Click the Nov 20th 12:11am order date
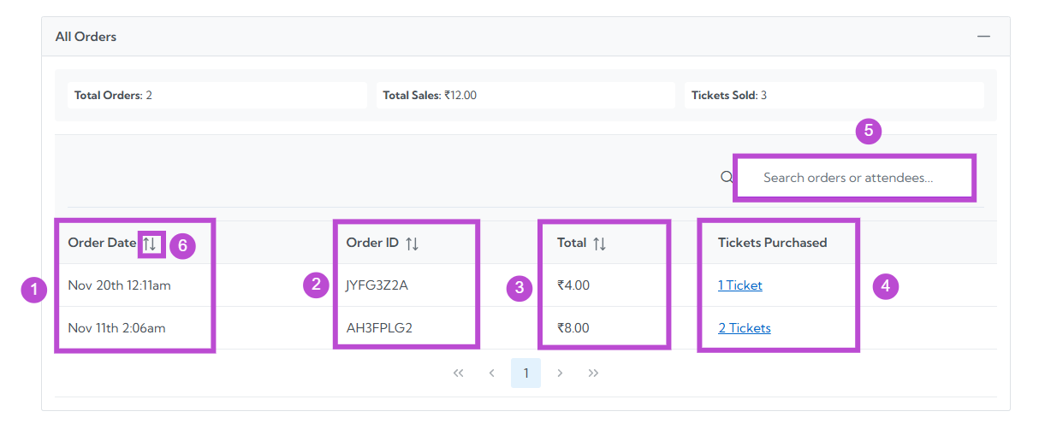The image size is (1039, 429). click(x=119, y=285)
